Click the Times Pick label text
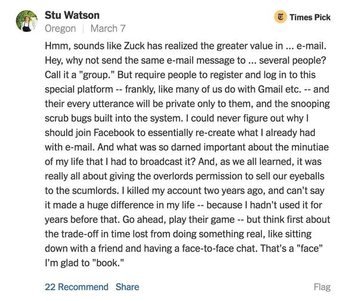This screenshot has height=301, width=358. (310, 17)
